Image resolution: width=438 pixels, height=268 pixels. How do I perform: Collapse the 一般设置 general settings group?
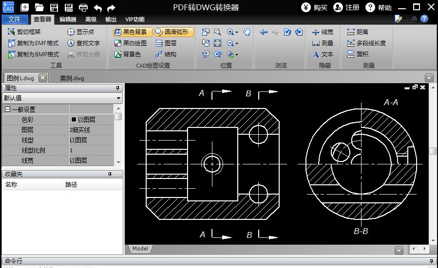7,109
